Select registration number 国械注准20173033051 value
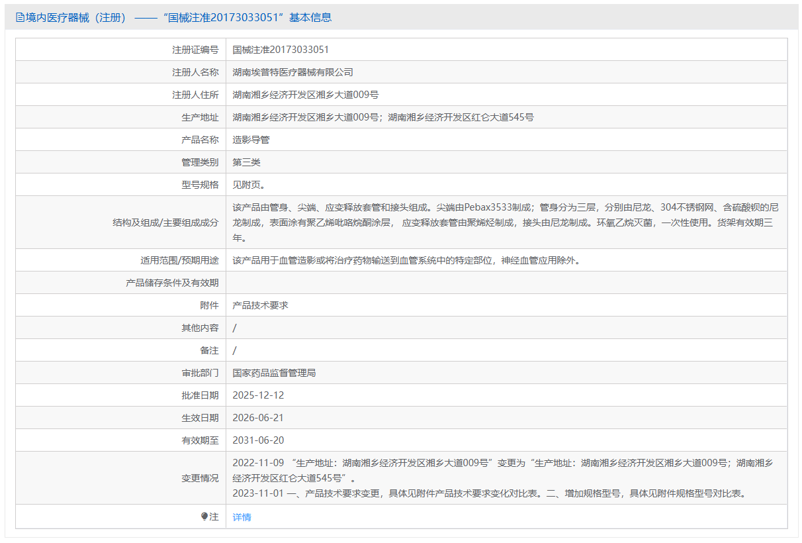Viewport: 802px width, 543px height. [281, 50]
